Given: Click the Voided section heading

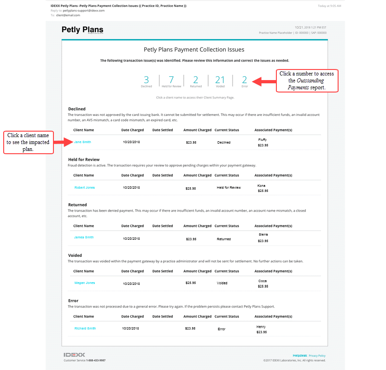Looking at the screenshot, I should [75, 255].
